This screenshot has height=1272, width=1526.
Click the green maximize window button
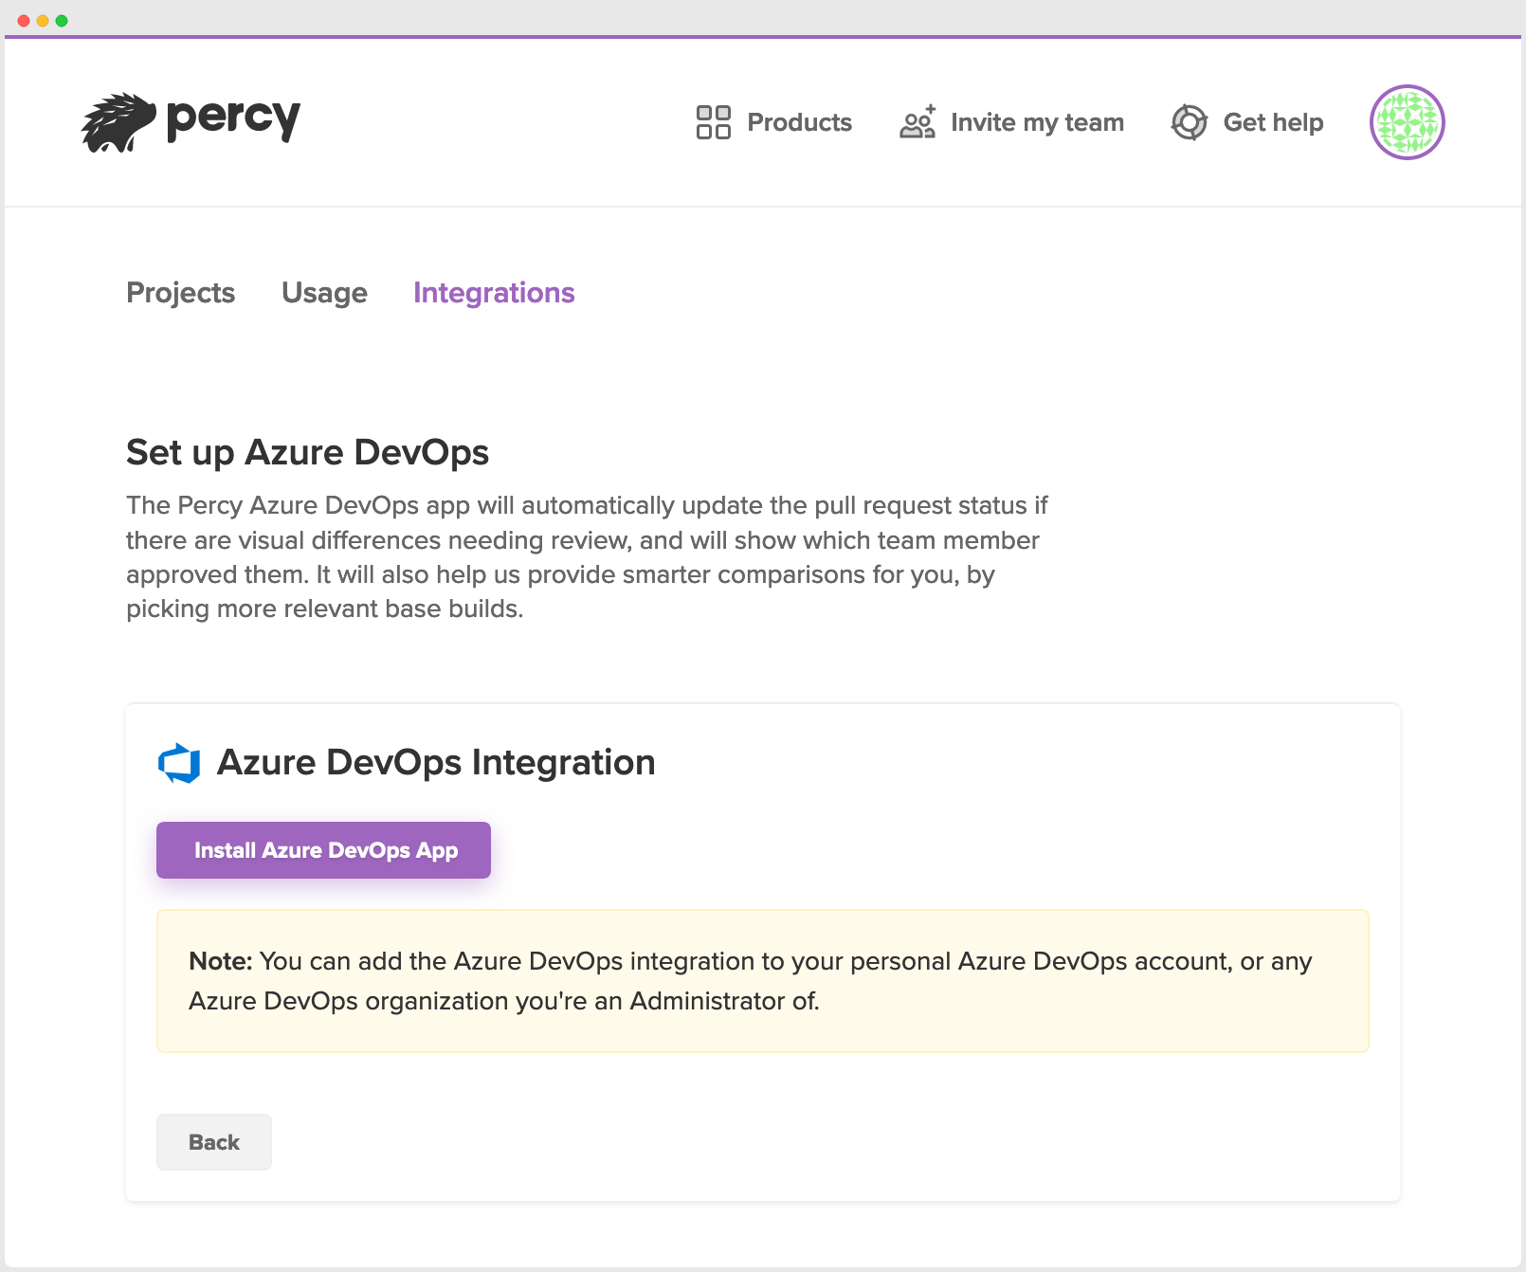tap(62, 21)
